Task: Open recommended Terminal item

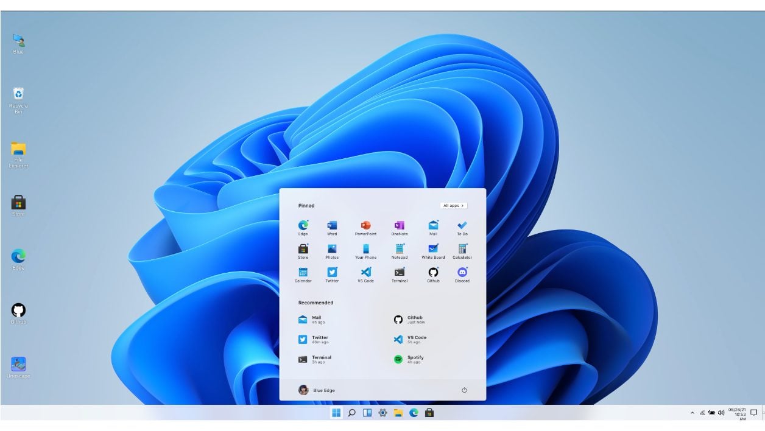Action: tap(314, 360)
